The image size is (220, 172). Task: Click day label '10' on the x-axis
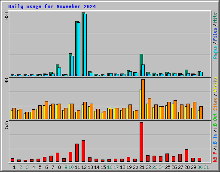pos(71,167)
